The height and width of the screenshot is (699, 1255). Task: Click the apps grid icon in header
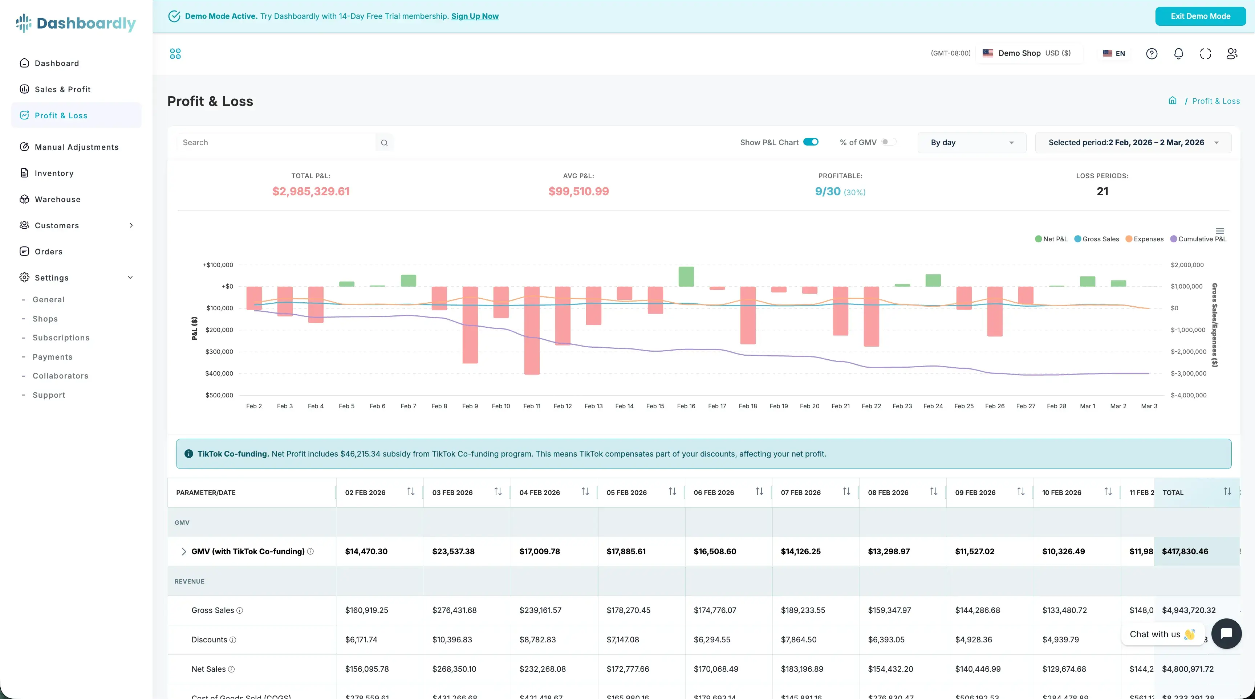pos(175,54)
